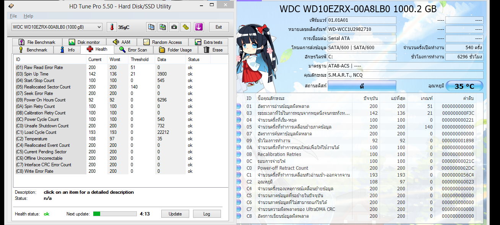Select the (03) Spin Up Time row

[120, 74]
